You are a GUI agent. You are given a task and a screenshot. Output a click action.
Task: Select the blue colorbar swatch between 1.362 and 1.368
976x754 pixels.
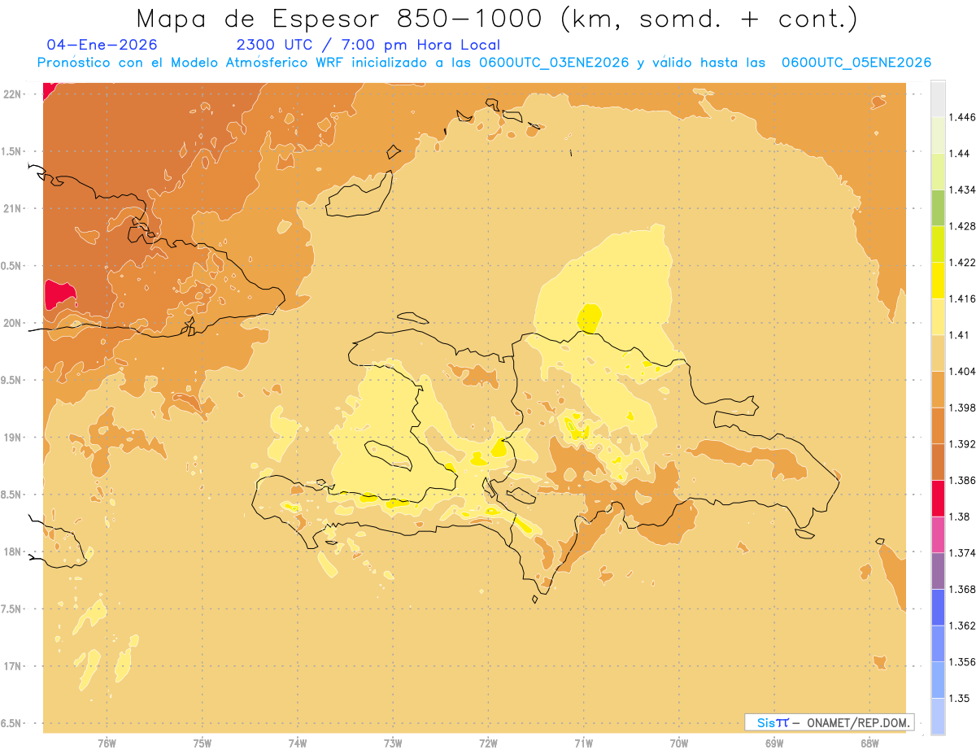pyautogui.click(x=938, y=608)
